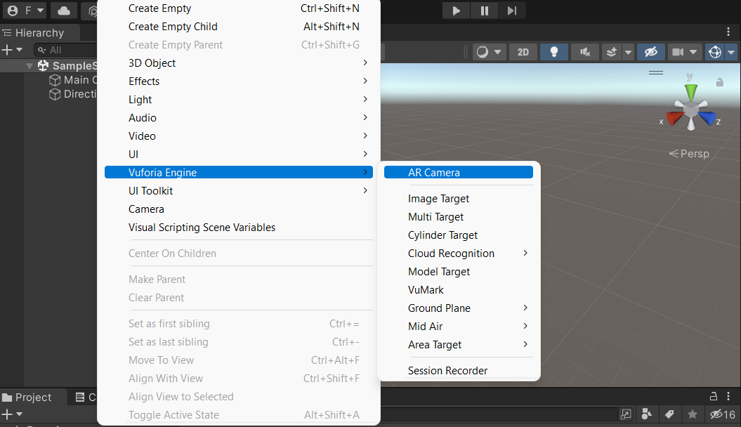Image resolution: width=741 pixels, height=427 pixels.
Task: Pause the editor with the pause button
Action: (x=485, y=11)
